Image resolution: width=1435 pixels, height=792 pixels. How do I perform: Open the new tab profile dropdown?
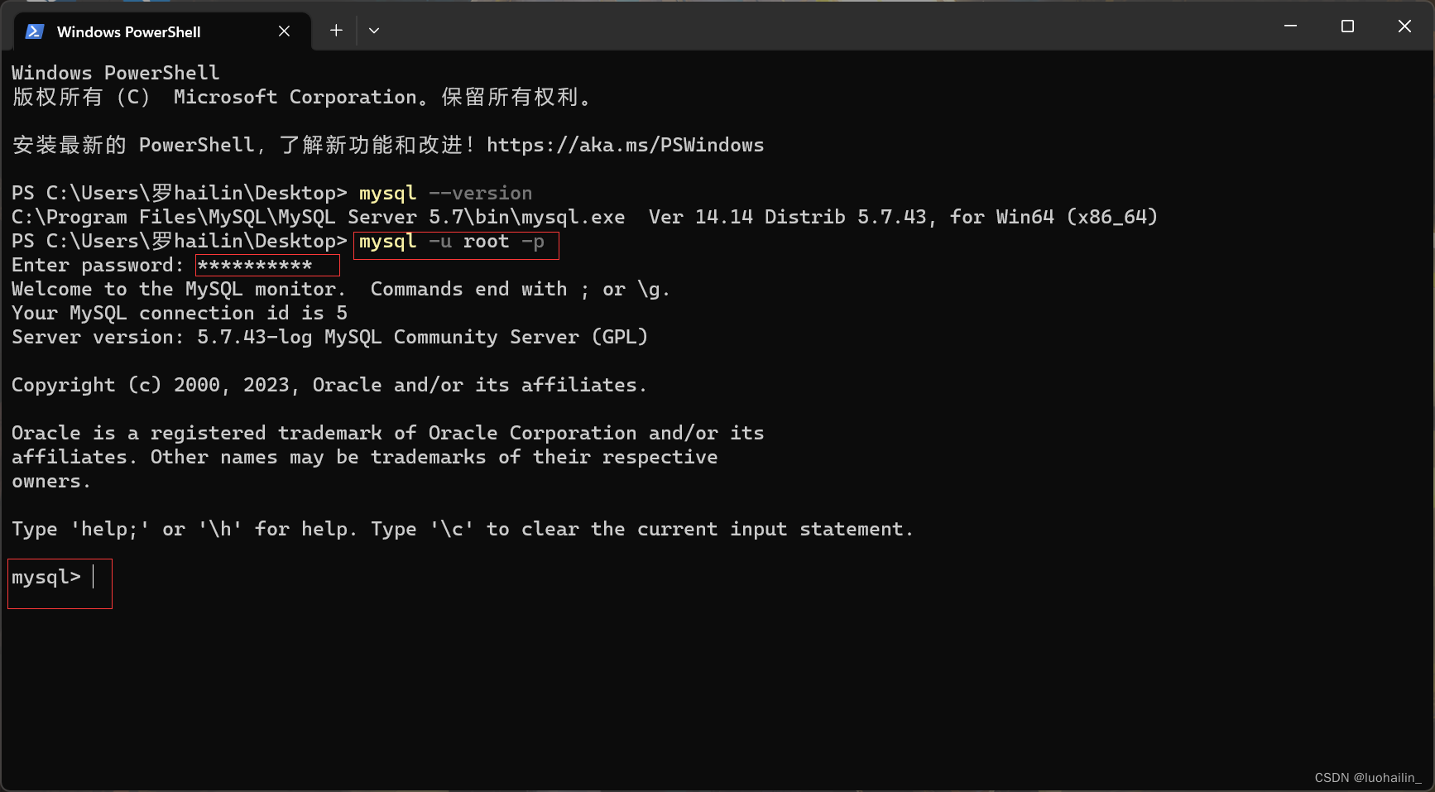(374, 30)
